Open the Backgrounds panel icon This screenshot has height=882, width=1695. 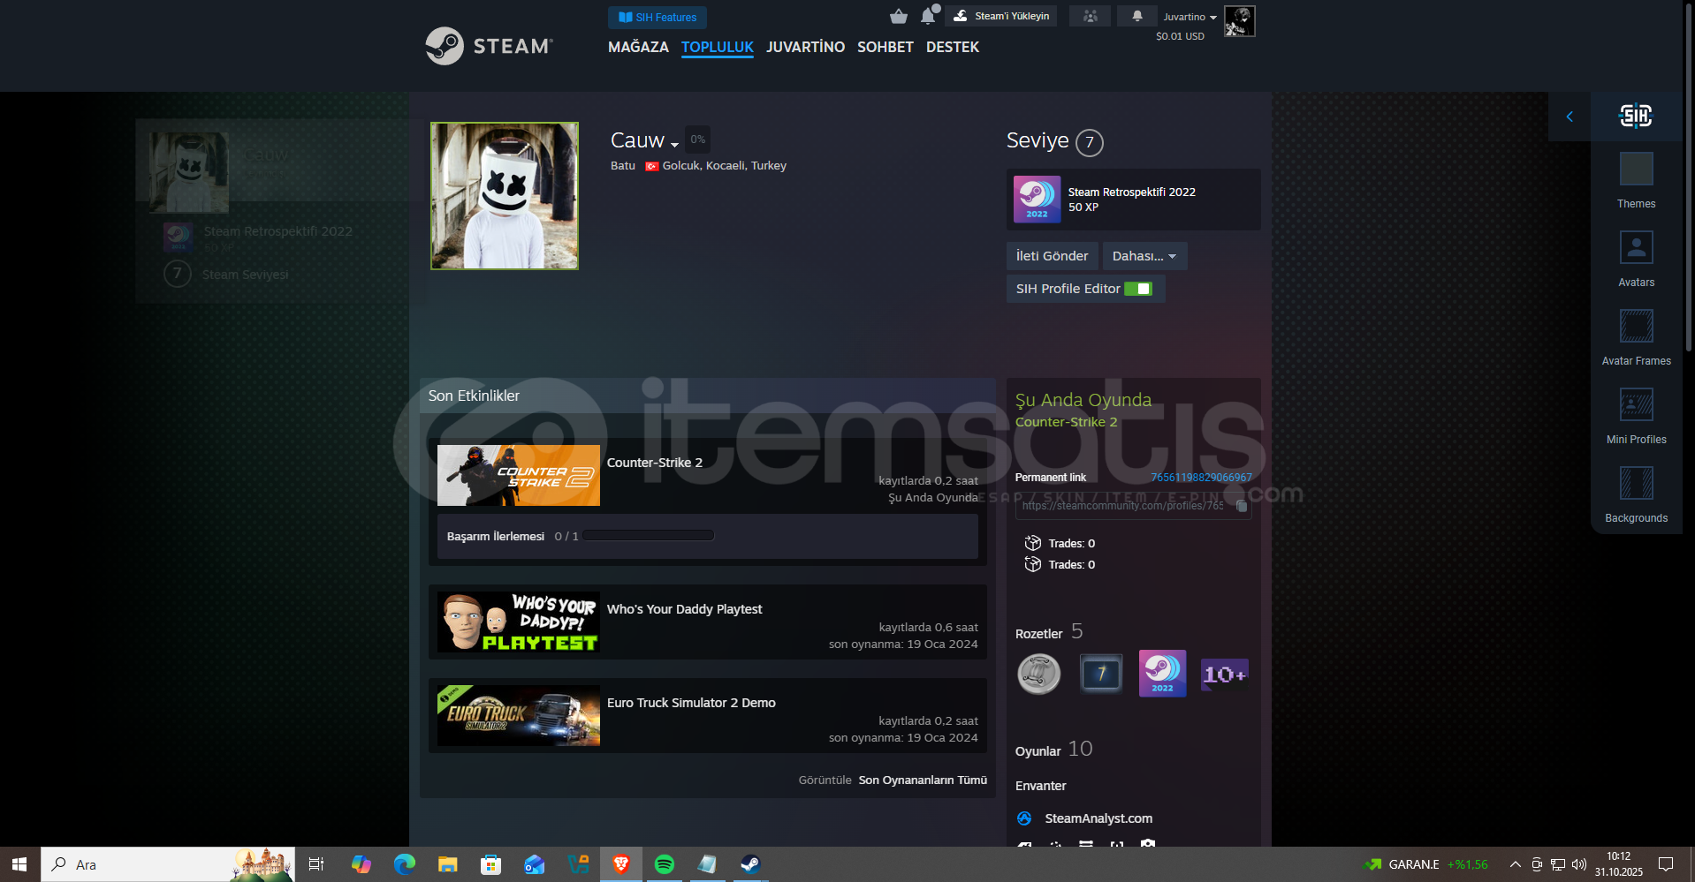point(1637,483)
